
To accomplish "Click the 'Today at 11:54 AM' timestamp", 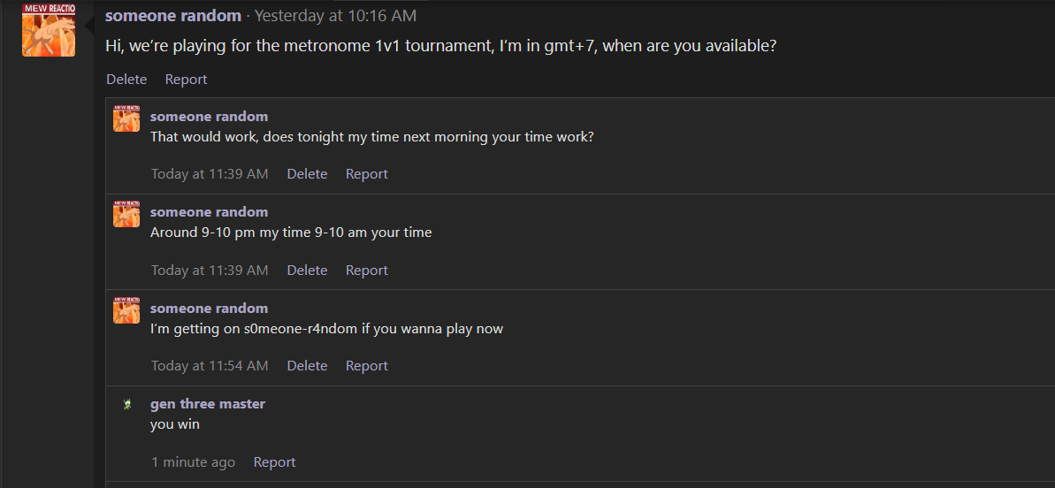I will [x=210, y=366].
